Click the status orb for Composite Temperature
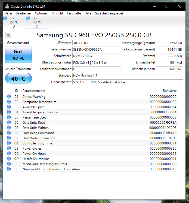The image size is (189, 203). [9, 102]
